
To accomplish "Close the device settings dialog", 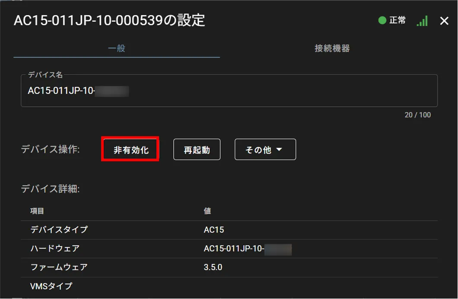I will click(444, 21).
